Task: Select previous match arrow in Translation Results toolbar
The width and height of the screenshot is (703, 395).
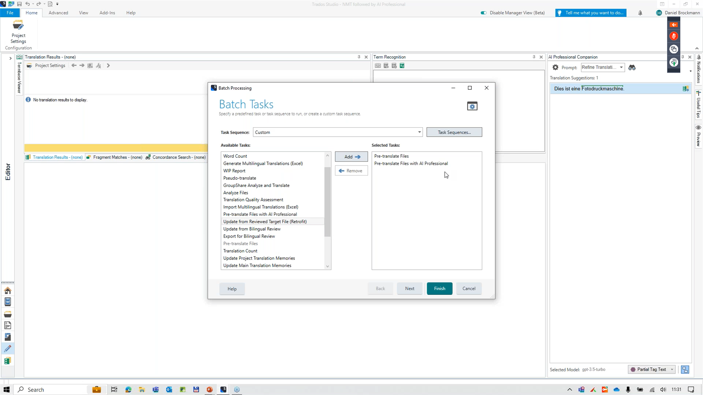Action: click(x=74, y=66)
